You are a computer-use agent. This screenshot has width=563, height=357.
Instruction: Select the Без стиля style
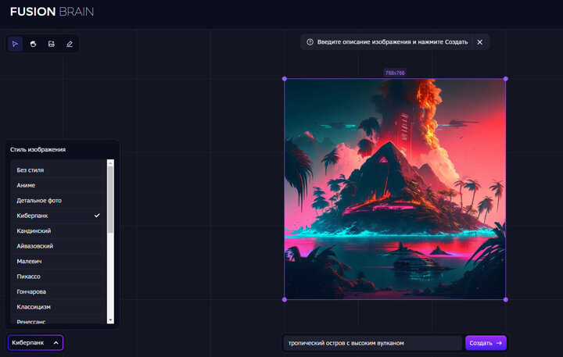point(59,170)
